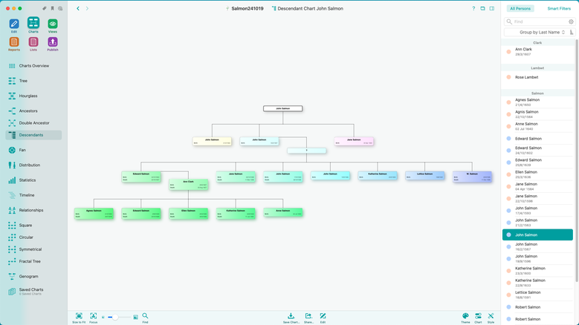Click the sort order icon beside grouping

572,33
